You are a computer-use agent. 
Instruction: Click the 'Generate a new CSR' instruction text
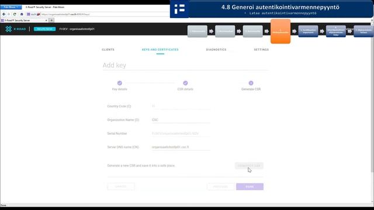141,166
